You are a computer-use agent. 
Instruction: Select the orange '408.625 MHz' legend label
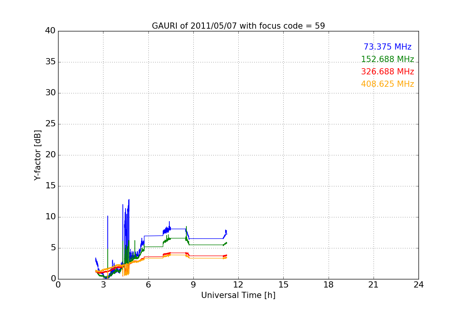pyautogui.click(x=387, y=84)
